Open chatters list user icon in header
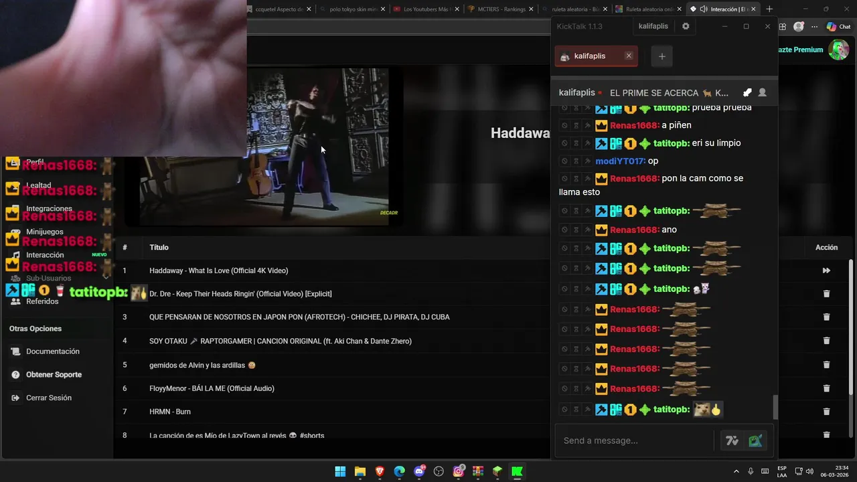Screen dimensions: 857x482 [762, 92]
